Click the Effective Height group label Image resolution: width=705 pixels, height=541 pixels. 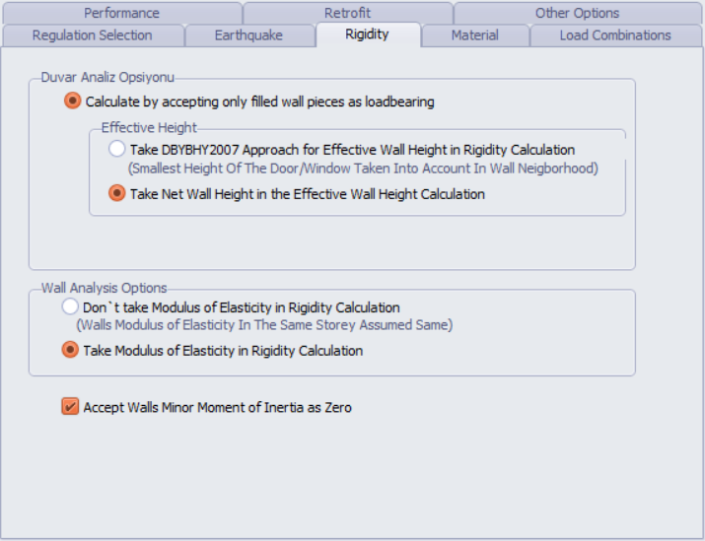tap(149, 127)
